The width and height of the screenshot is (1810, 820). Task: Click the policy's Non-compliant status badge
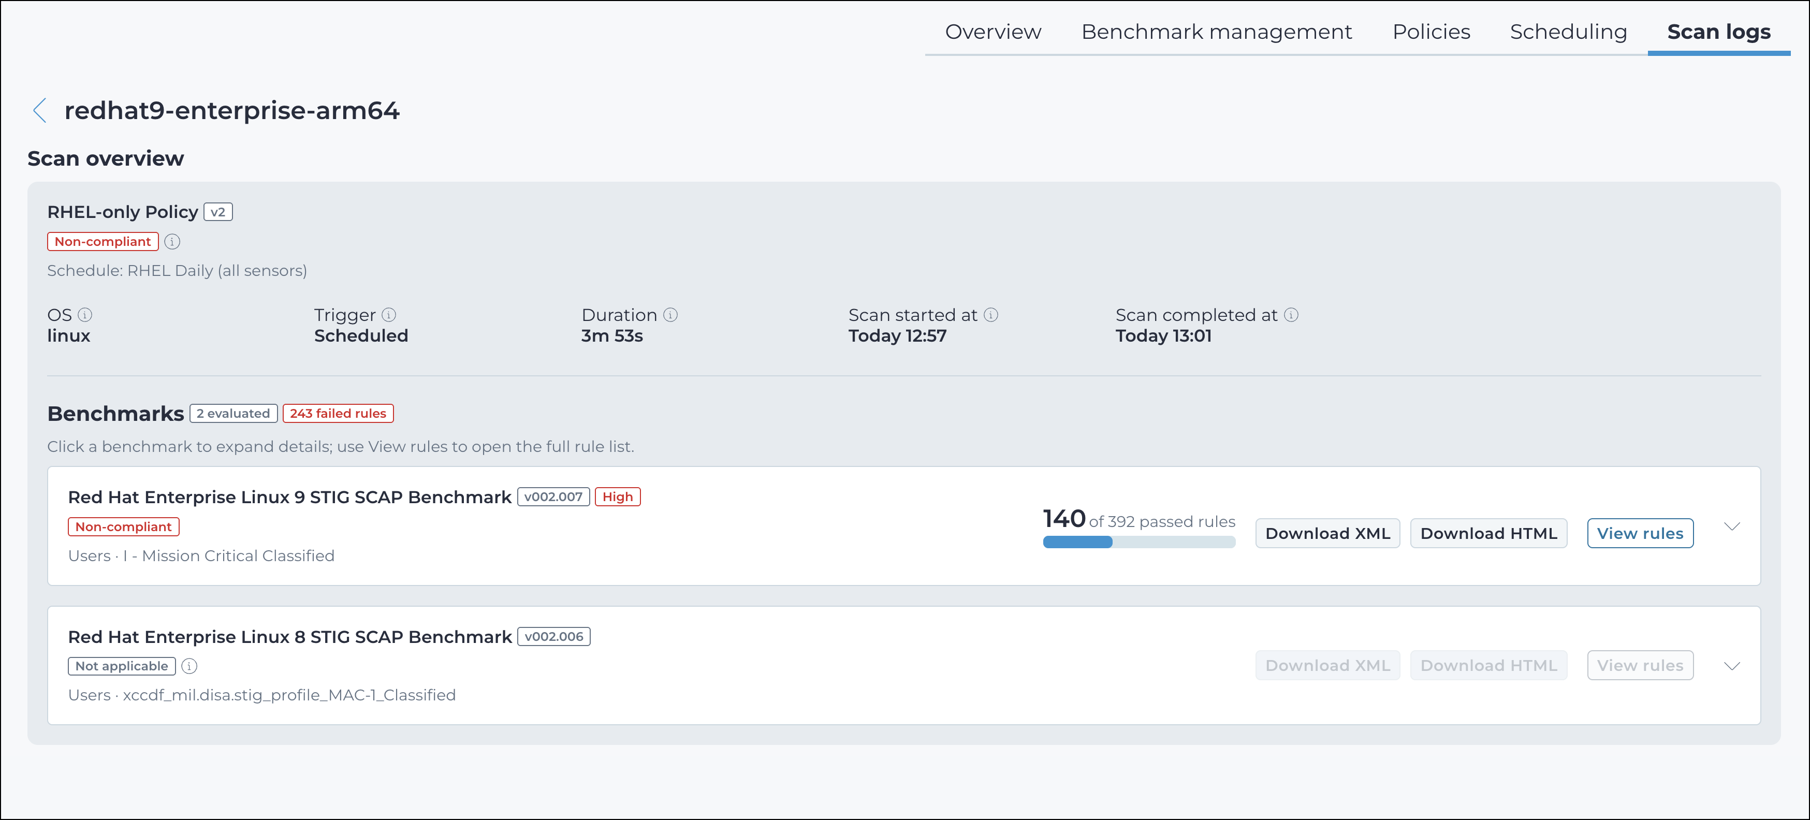(x=103, y=242)
